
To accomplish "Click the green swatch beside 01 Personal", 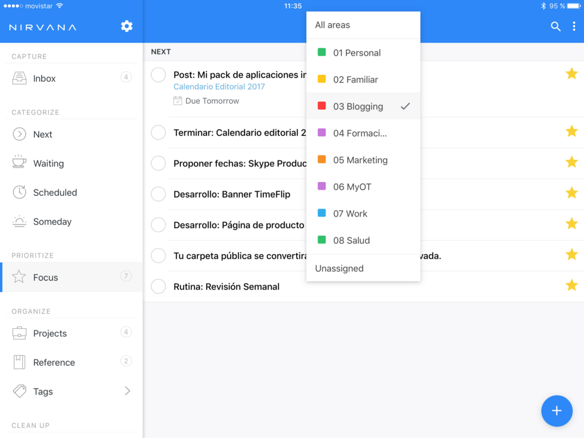I will tap(321, 52).
